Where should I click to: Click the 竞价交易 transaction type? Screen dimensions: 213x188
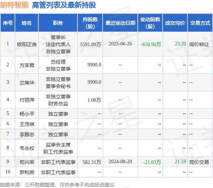(x=199, y=162)
